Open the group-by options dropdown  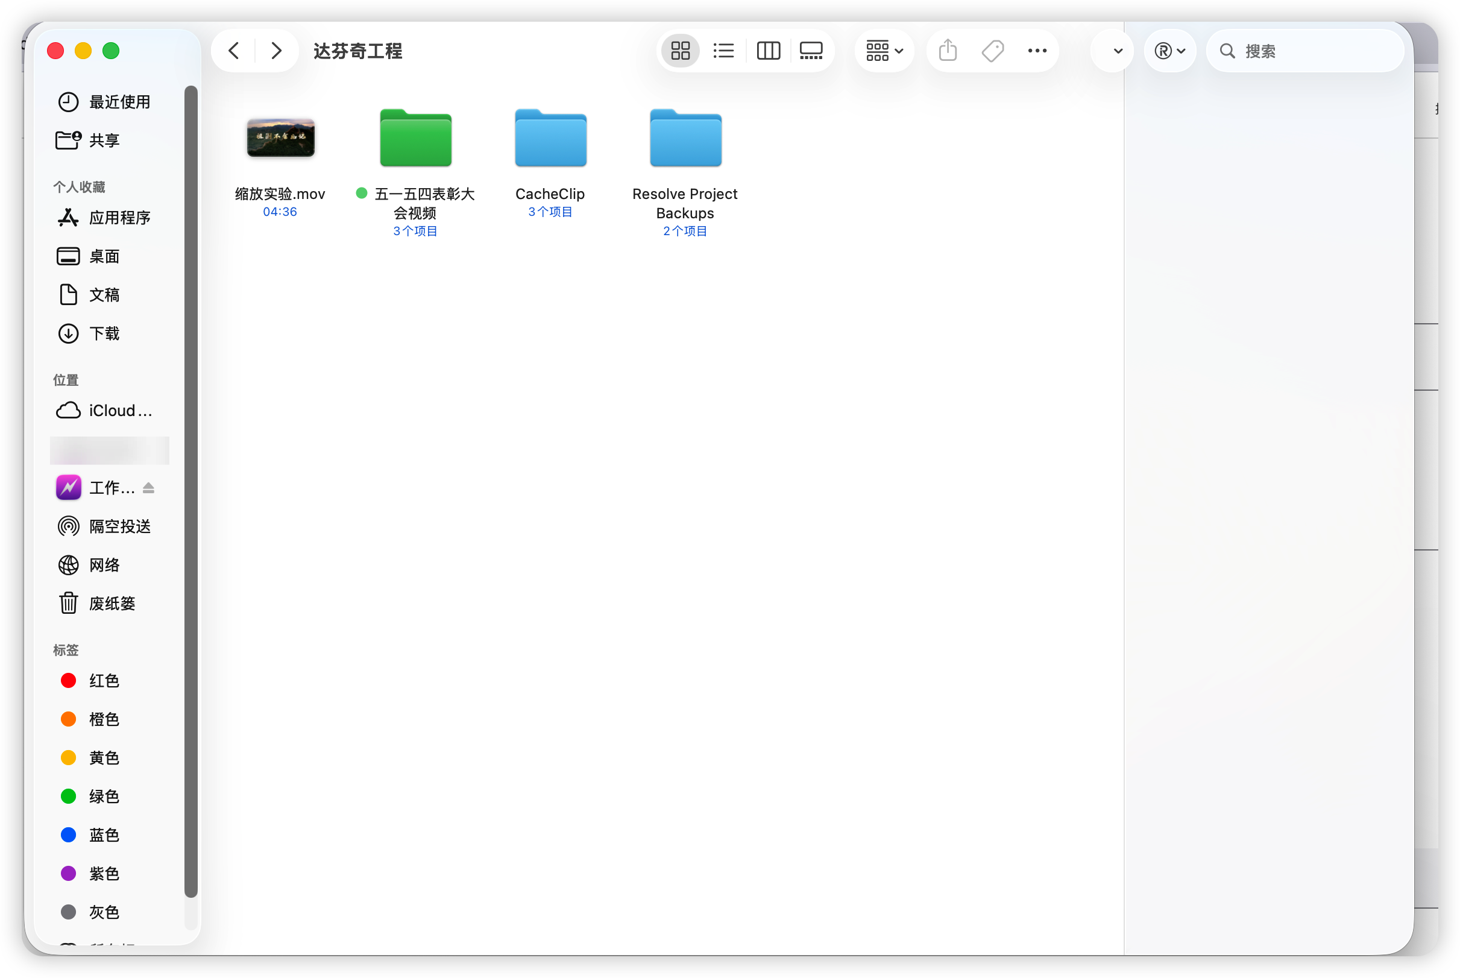click(884, 51)
